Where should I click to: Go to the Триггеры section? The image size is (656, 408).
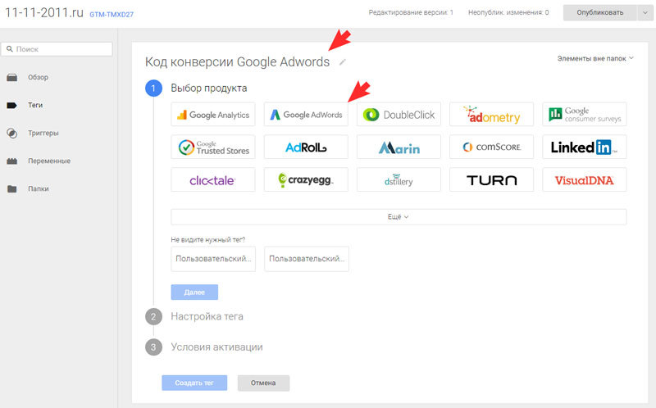coord(43,134)
